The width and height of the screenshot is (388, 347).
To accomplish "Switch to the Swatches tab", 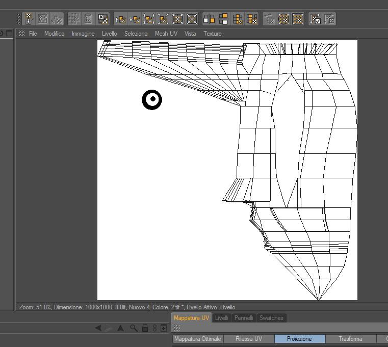I will pyautogui.click(x=271, y=318).
